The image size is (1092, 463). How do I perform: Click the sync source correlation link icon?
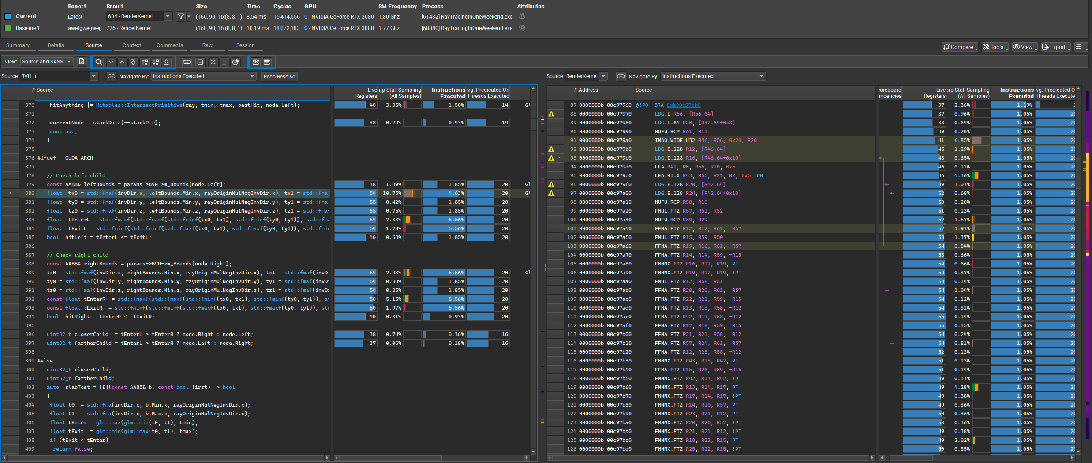(x=187, y=62)
